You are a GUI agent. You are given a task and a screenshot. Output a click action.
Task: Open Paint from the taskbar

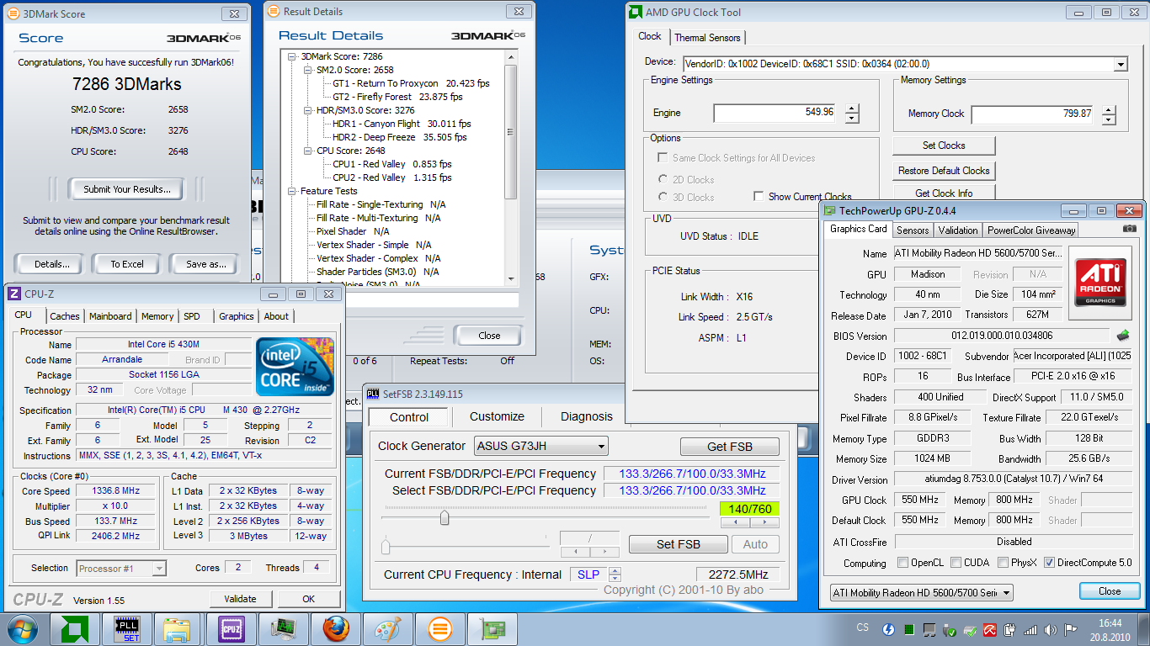387,629
